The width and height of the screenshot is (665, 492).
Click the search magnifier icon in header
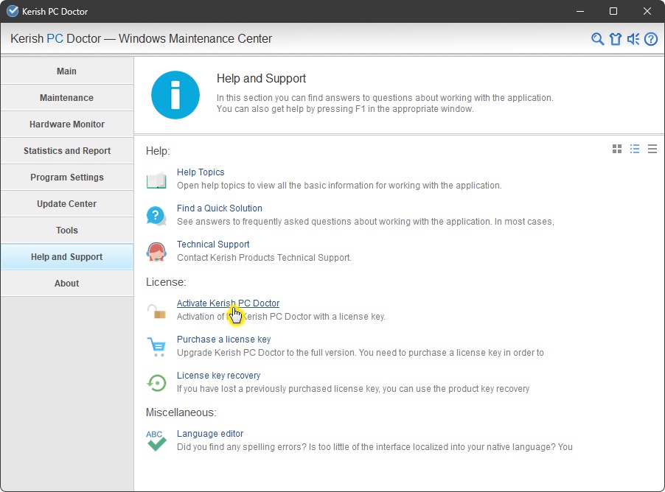(598, 39)
